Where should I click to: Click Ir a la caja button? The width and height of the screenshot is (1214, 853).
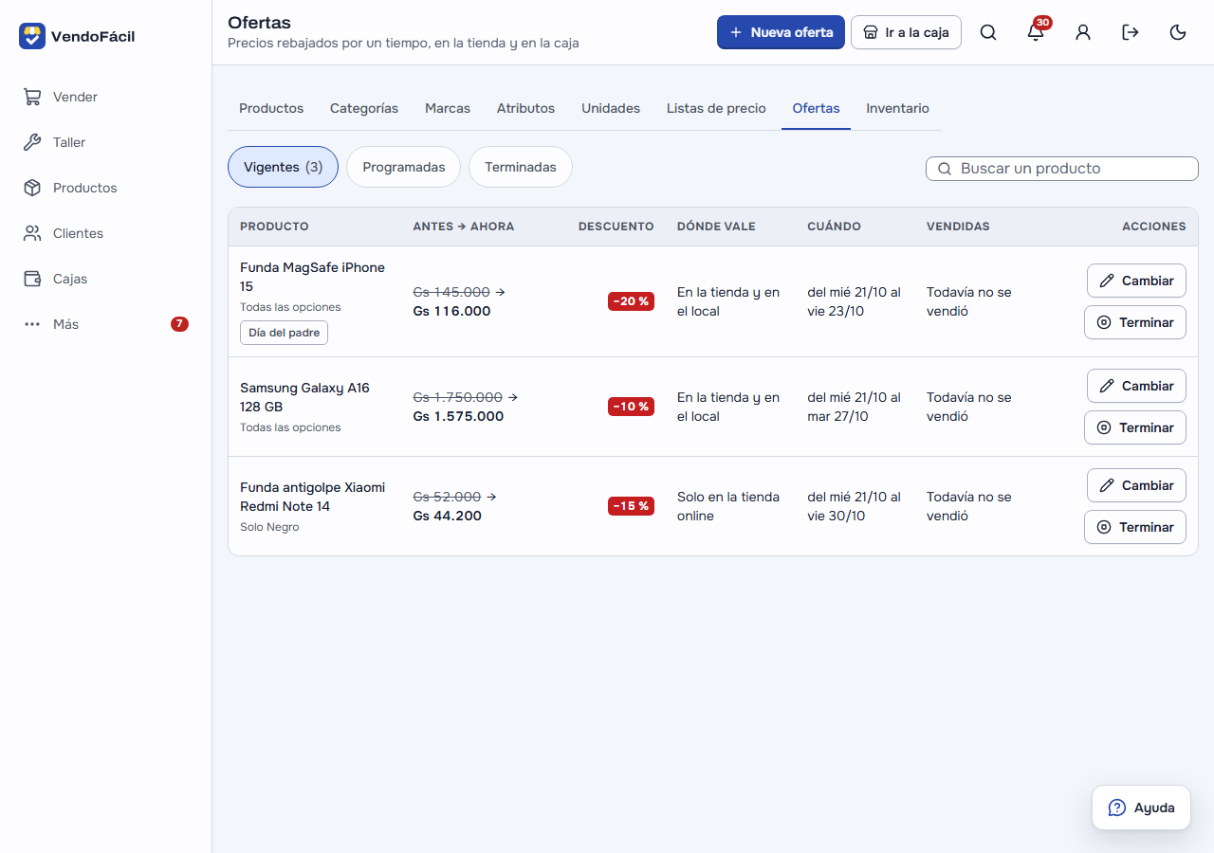[x=906, y=32]
